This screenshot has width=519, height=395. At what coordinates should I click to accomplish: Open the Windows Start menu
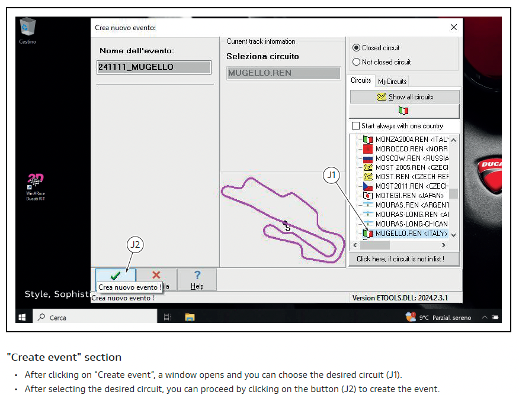pos(22,318)
